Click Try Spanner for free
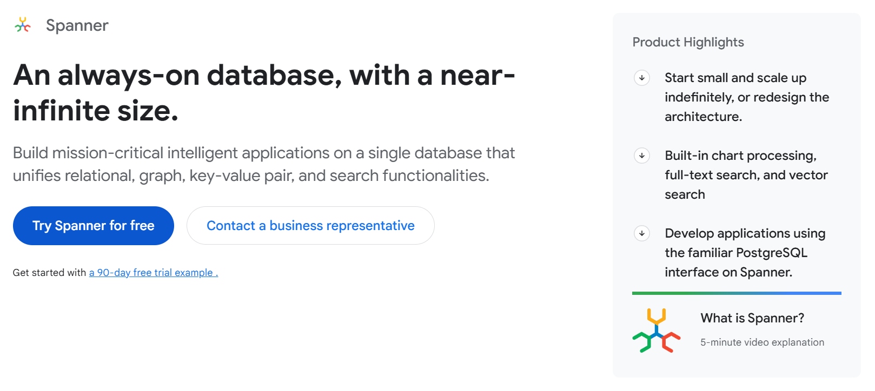875x391 pixels. point(93,225)
